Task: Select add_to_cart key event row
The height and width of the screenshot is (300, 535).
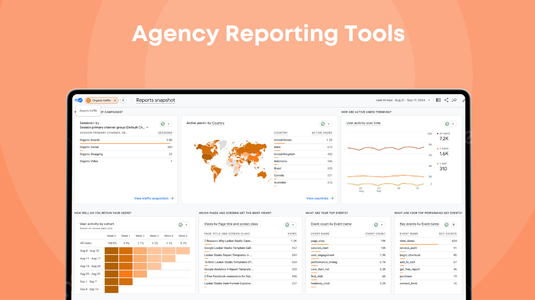Action: [428, 262]
